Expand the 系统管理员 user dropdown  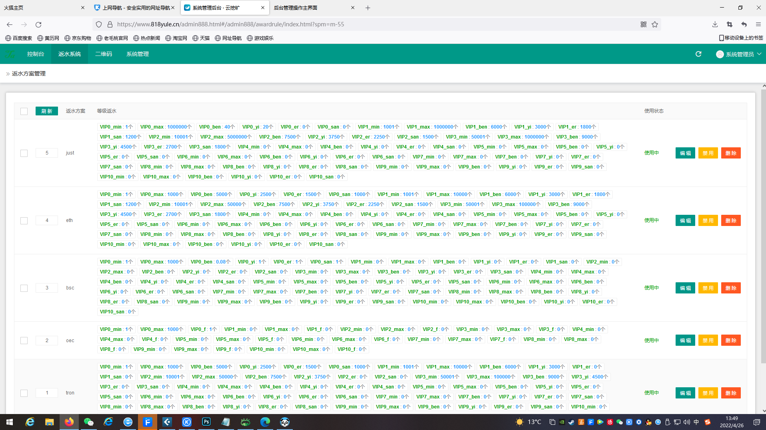[738, 54]
